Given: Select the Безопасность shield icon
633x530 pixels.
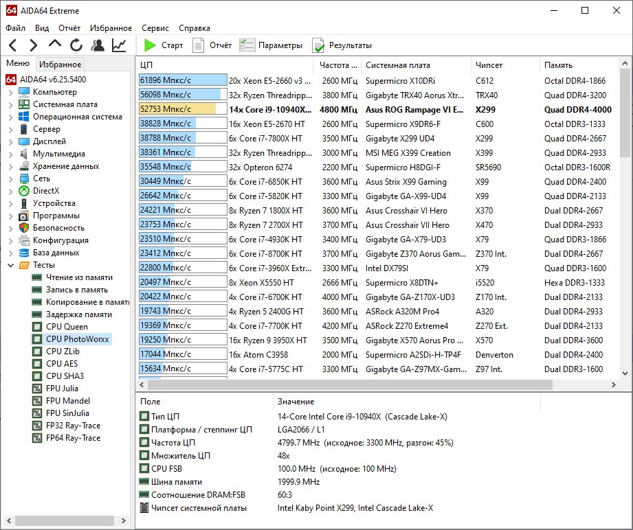Looking at the screenshot, I should (24, 228).
